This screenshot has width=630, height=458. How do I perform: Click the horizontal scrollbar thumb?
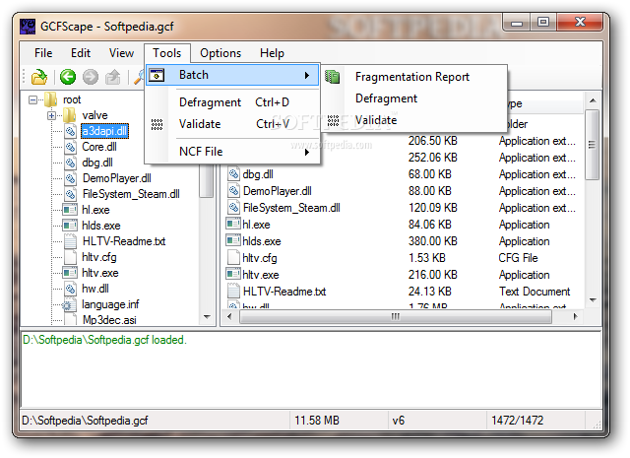396,316
